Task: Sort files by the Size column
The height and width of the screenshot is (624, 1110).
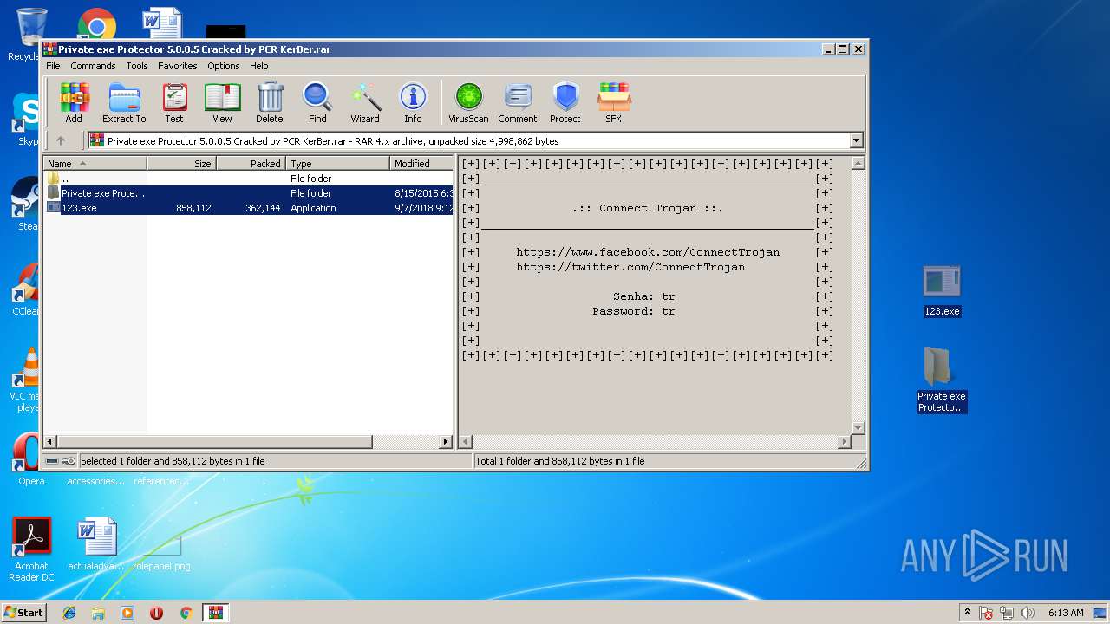Action: tap(181, 163)
